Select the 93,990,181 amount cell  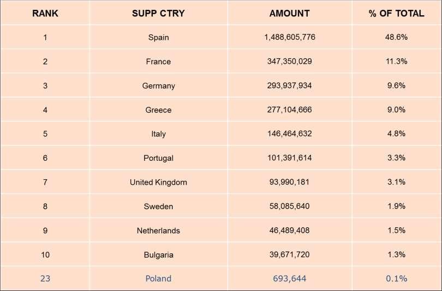click(290, 182)
